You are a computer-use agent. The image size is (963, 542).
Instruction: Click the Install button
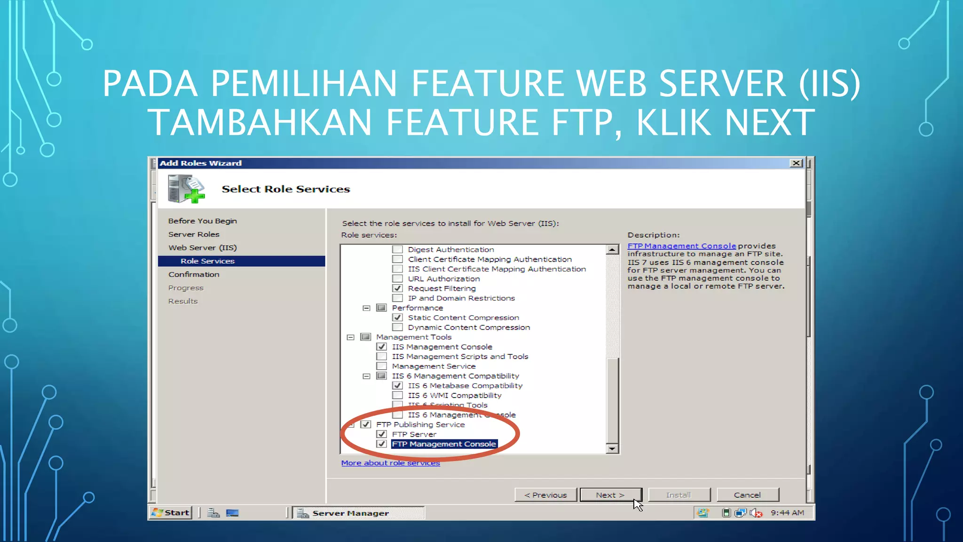679,495
